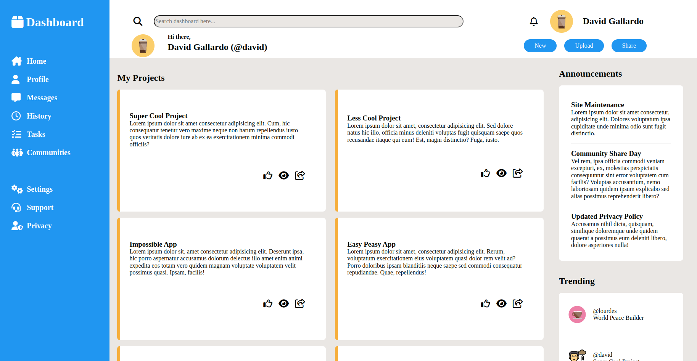This screenshot has height=361, width=697.
Task: Like the Super Cool Project
Action: click(x=268, y=175)
